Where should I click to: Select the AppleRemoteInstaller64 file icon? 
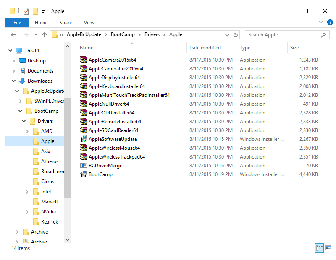pyautogui.click(x=83, y=121)
